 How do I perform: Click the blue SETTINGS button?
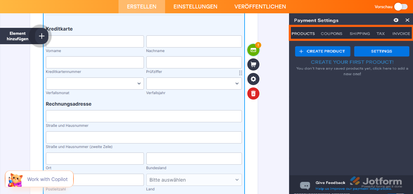point(381,51)
